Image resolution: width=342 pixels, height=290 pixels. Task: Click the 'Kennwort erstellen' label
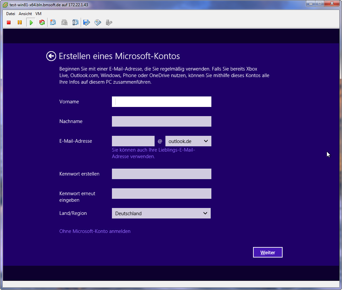pos(79,174)
